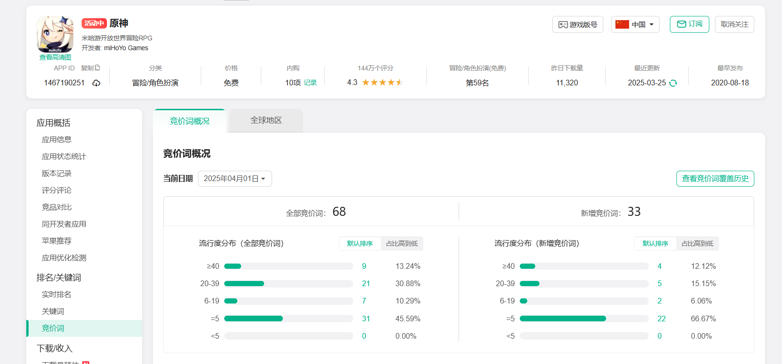Click the cloud download icon beside 1467190251

[96, 83]
